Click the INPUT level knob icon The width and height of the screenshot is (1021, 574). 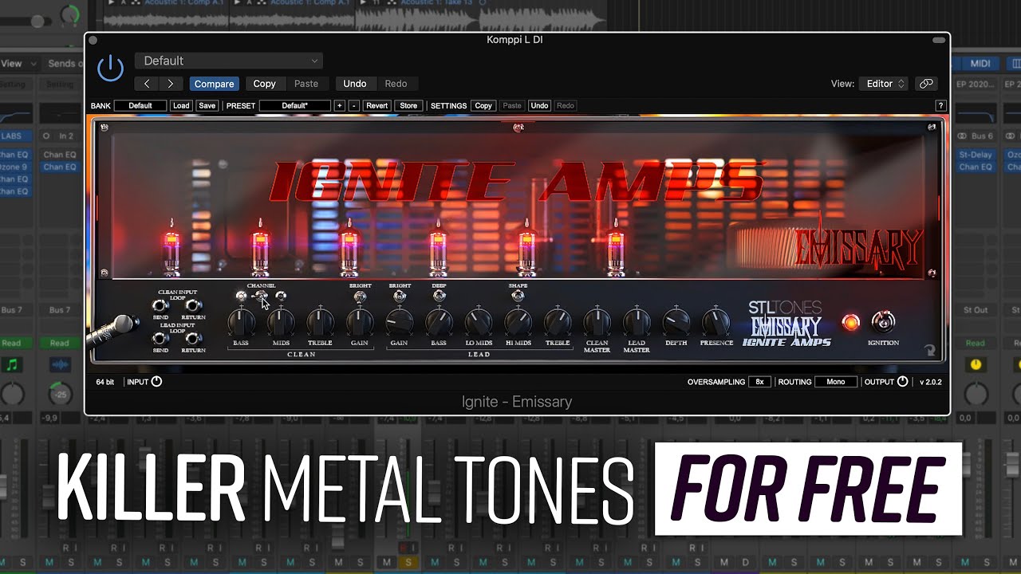[x=156, y=382]
